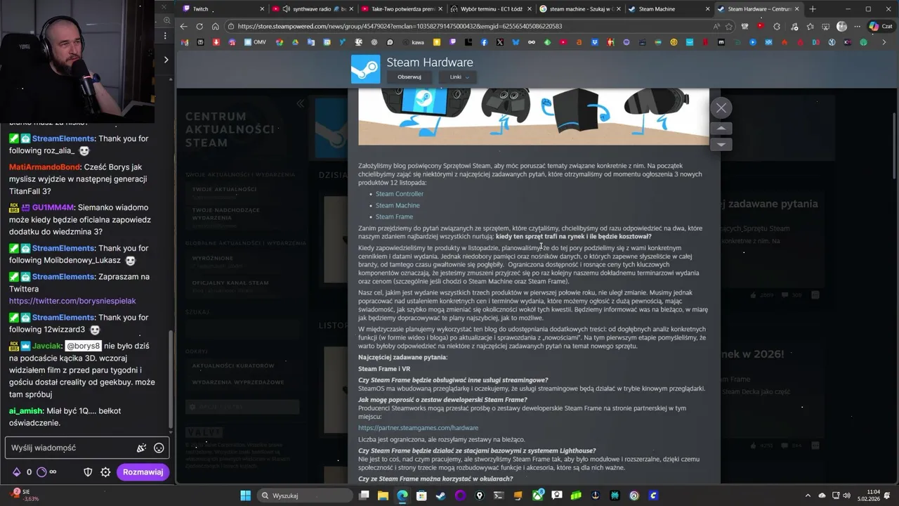Open the X bookmark in favorites bar
The image size is (899, 506).
pos(499,42)
